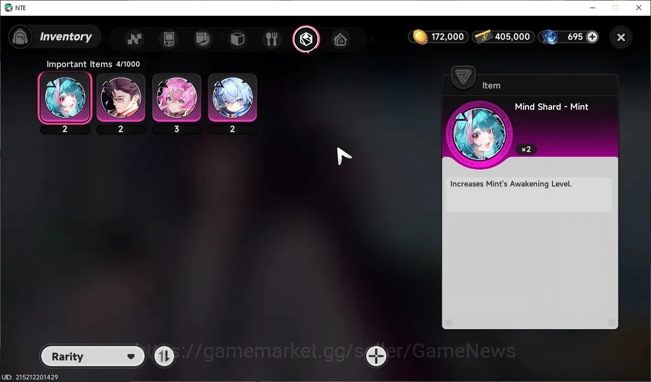Click the Increases Mint's Awakening Level description

click(511, 184)
